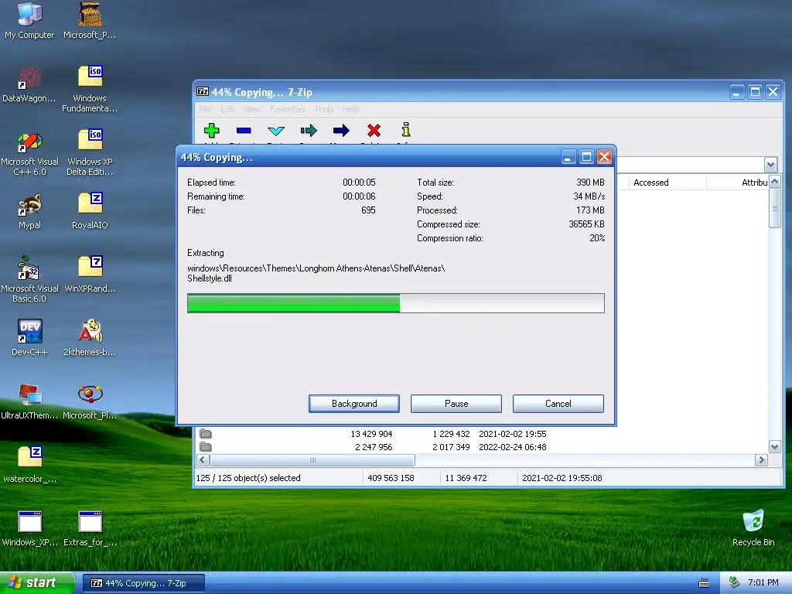
Task: Minimize the 44% Copying dialog
Action: click(x=568, y=157)
